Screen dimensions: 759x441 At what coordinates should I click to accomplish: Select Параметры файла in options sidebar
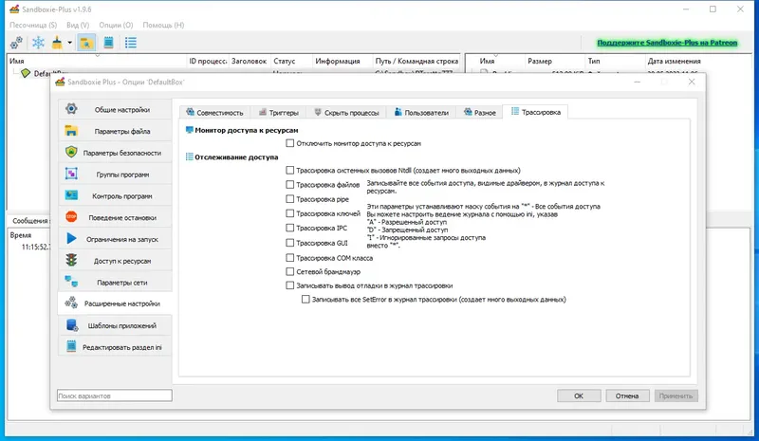pos(115,131)
